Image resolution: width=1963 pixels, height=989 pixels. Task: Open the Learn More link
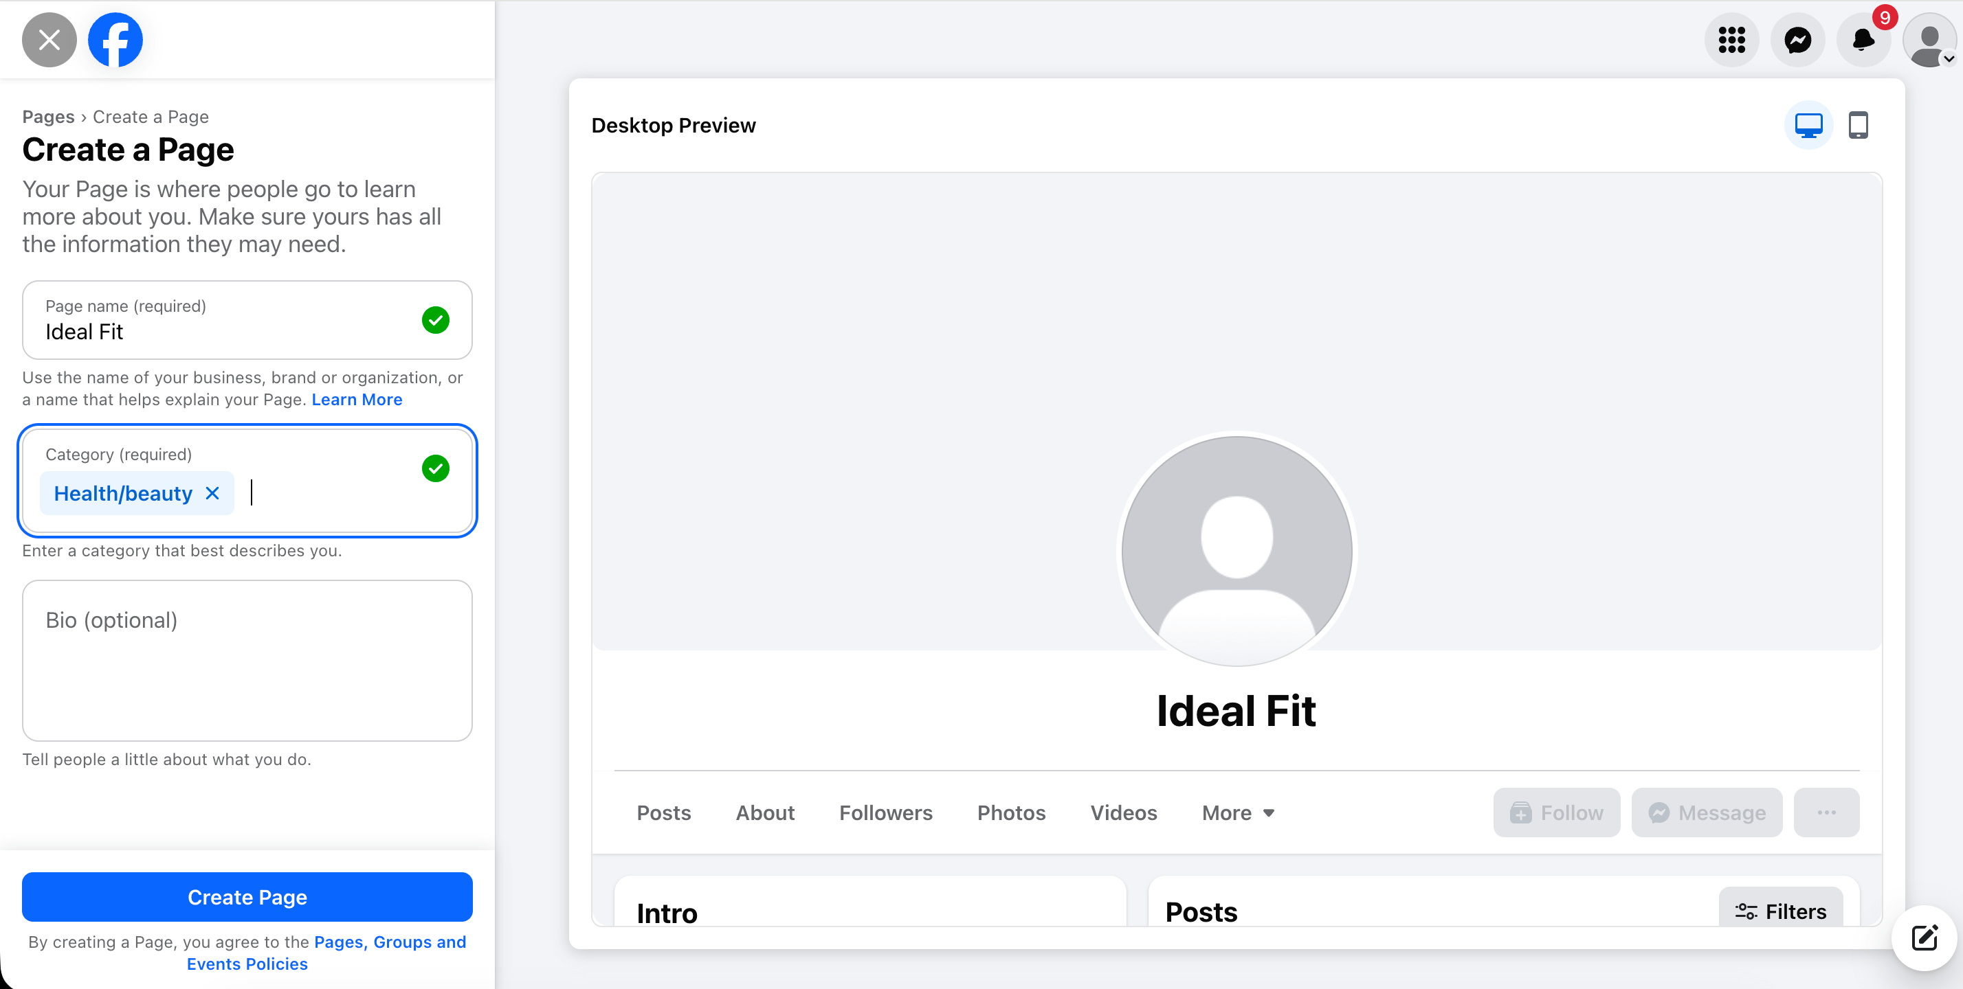(356, 399)
